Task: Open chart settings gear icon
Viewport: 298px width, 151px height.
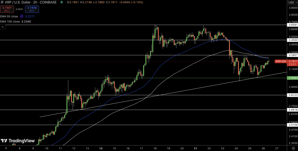Action: (x=293, y=148)
